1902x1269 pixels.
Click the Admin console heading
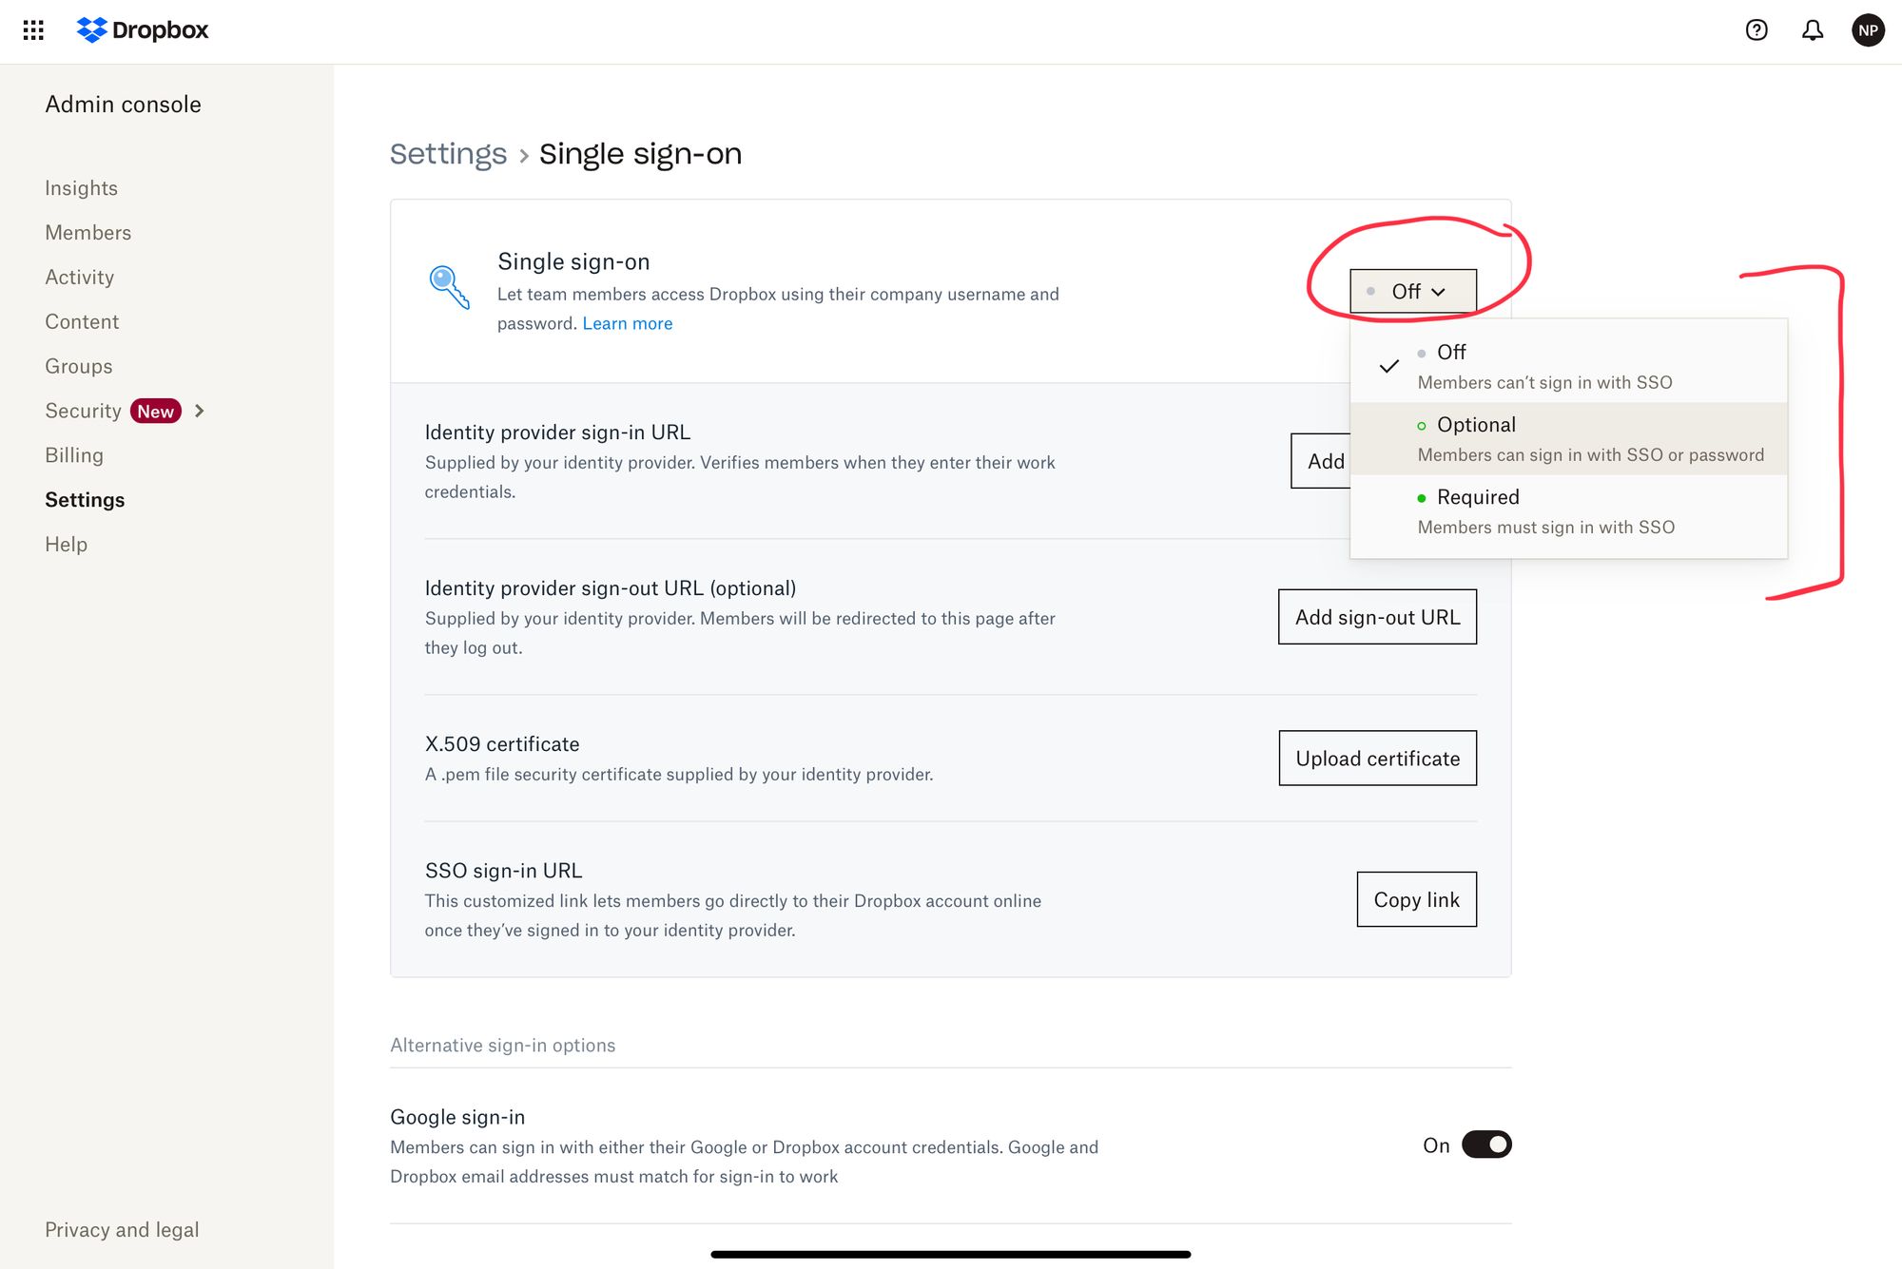(123, 105)
